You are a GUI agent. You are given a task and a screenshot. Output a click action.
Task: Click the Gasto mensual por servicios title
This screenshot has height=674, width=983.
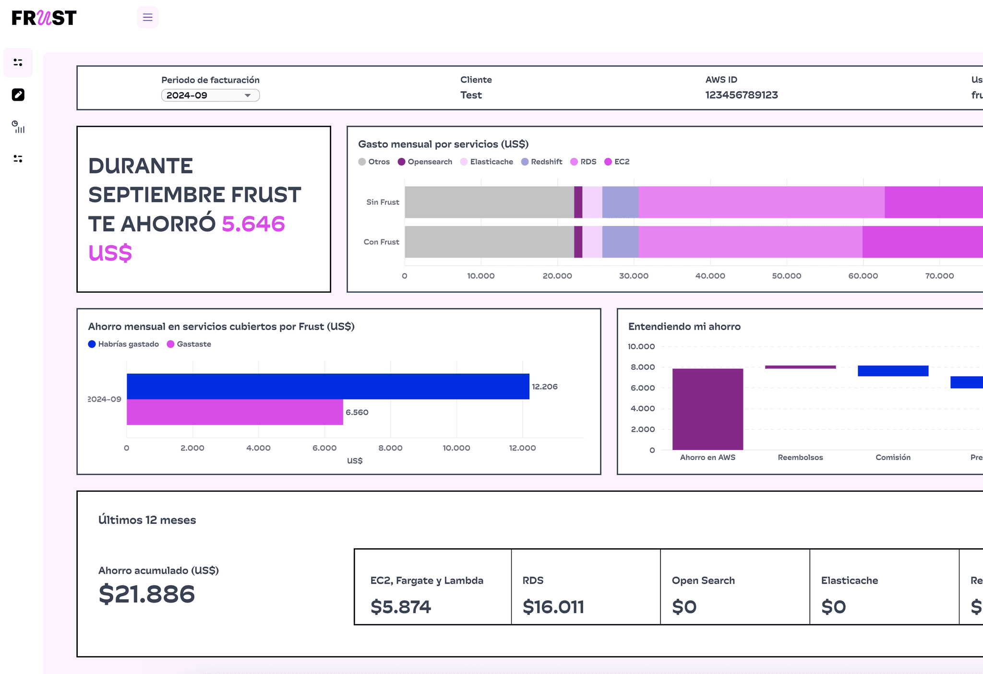[443, 144]
